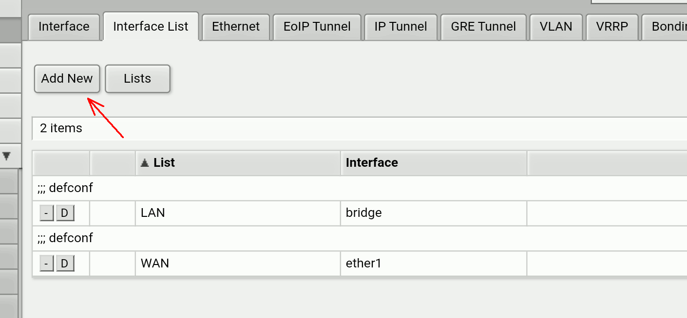
Task: Select the VLAN tab
Action: [x=556, y=26]
